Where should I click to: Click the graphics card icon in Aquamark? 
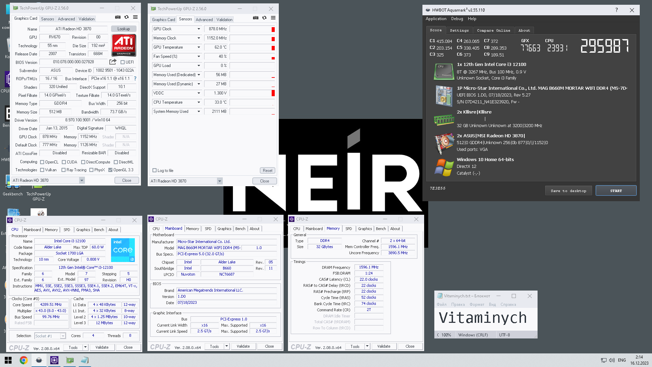click(x=444, y=143)
